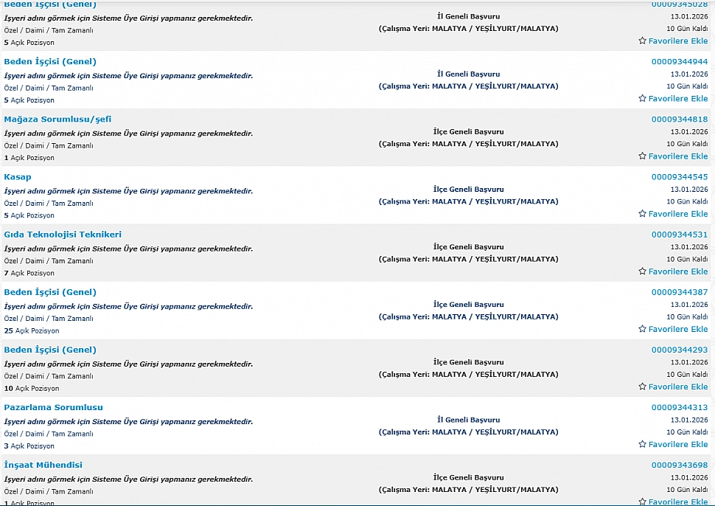Click the star icon for listing 00009344387
This screenshot has width=715, height=506.
[x=642, y=329]
